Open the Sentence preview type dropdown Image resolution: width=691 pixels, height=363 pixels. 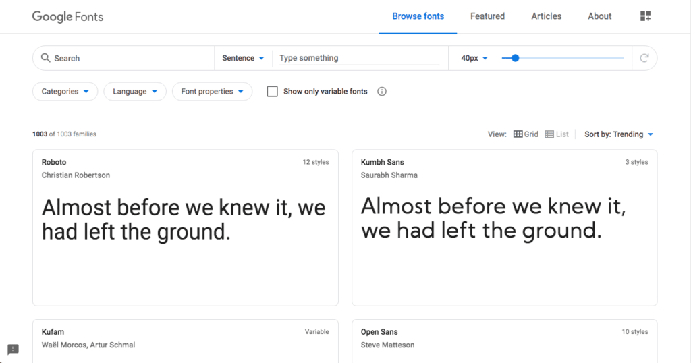(243, 58)
